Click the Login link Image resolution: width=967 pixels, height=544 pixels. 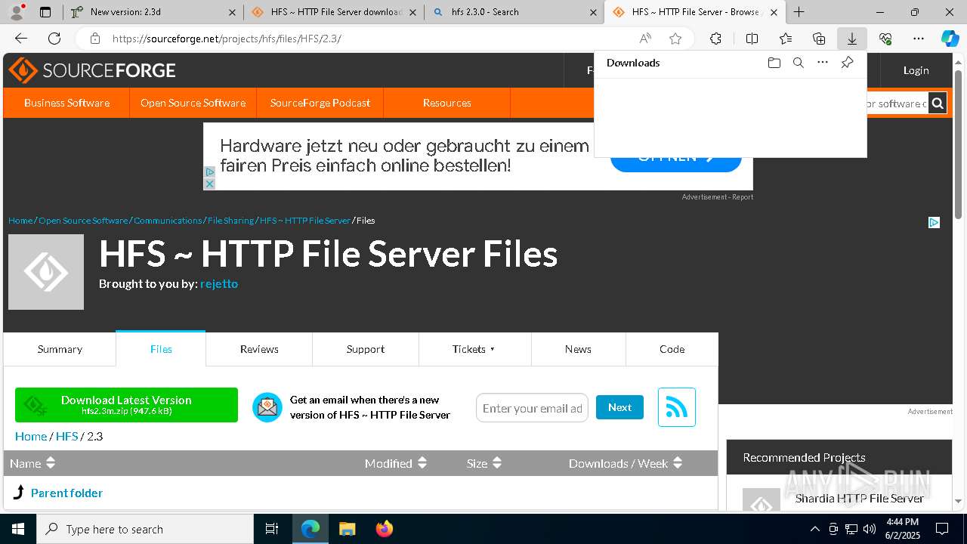(x=916, y=70)
